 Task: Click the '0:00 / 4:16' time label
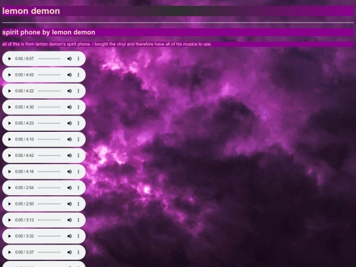click(x=24, y=171)
